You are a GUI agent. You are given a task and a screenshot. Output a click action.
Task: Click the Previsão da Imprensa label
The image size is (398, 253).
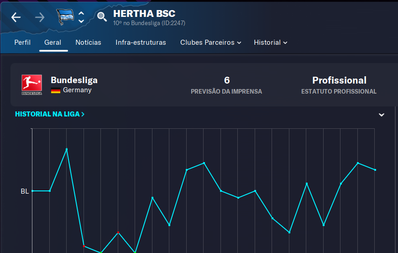[x=226, y=91]
